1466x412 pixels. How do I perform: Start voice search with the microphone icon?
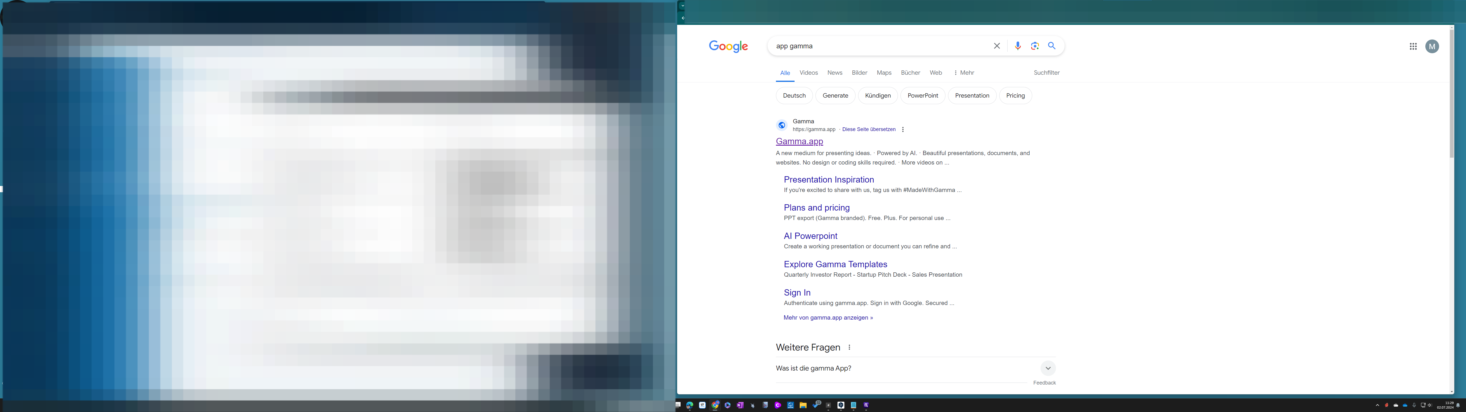(1018, 46)
